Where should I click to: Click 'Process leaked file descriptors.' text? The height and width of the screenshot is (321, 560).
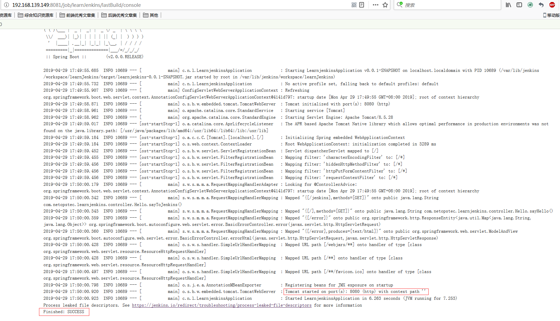[x=81, y=305]
